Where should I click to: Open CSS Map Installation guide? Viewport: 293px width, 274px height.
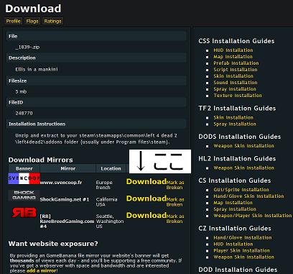[x=233, y=57]
